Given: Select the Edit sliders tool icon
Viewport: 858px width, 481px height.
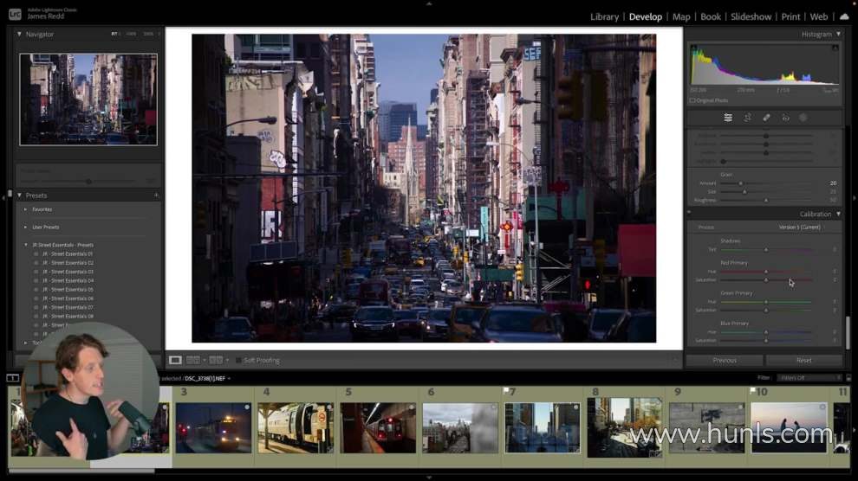Looking at the screenshot, I should click(x=728, y=118).
